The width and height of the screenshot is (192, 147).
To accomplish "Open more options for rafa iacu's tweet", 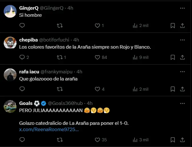I will (182, 72).
